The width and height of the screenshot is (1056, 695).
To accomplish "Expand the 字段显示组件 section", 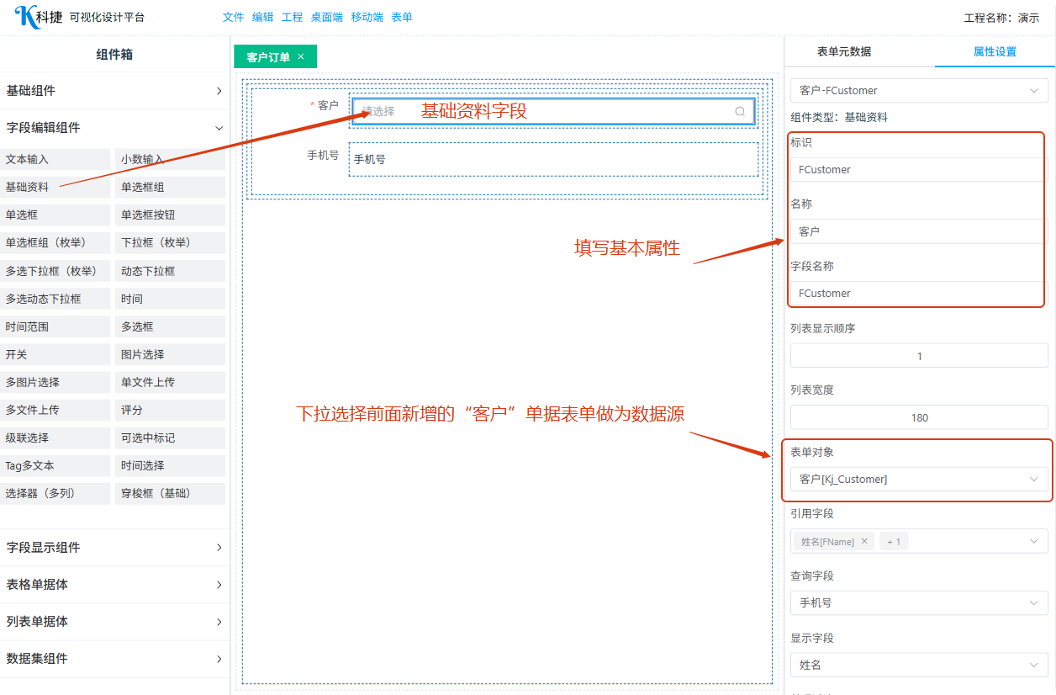I will click(x=114, y=548).
